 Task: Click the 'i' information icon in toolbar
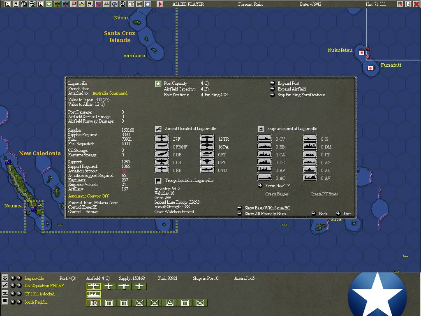pyautogui.click(x=41, y=4)
